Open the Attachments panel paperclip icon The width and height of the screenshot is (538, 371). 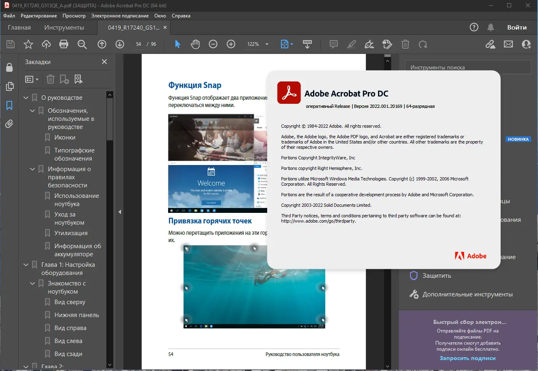pos(9,124)
